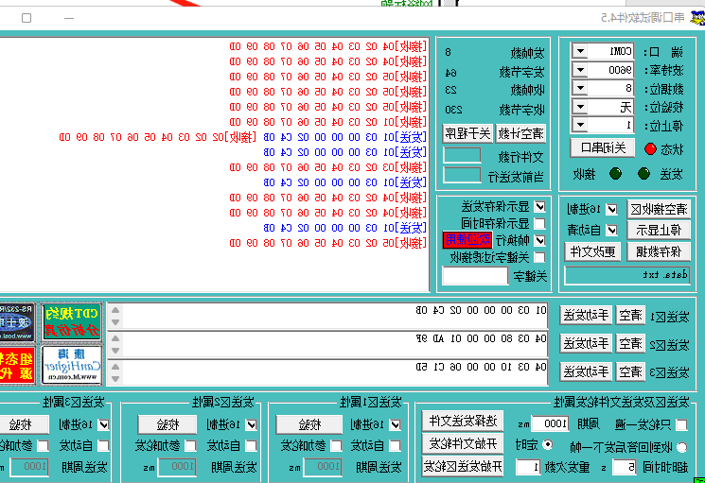Screen dimensions: 705x483
Task: Open the red 组态 advertisement banner
Action: (x=17, y=365)
